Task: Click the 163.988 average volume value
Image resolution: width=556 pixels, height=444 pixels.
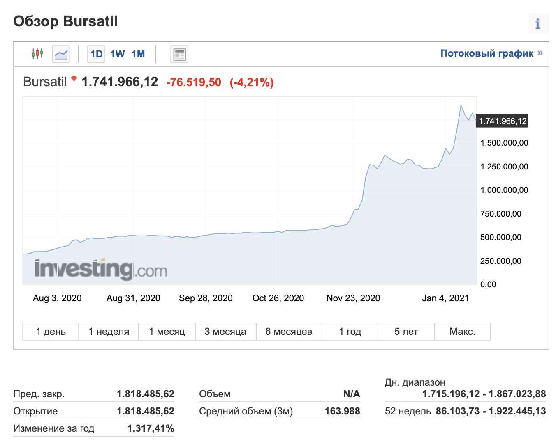Action: 343,411
